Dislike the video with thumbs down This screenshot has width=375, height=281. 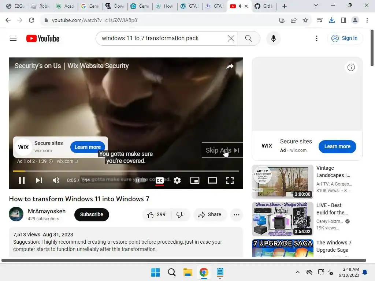click(x=180, y=214)
